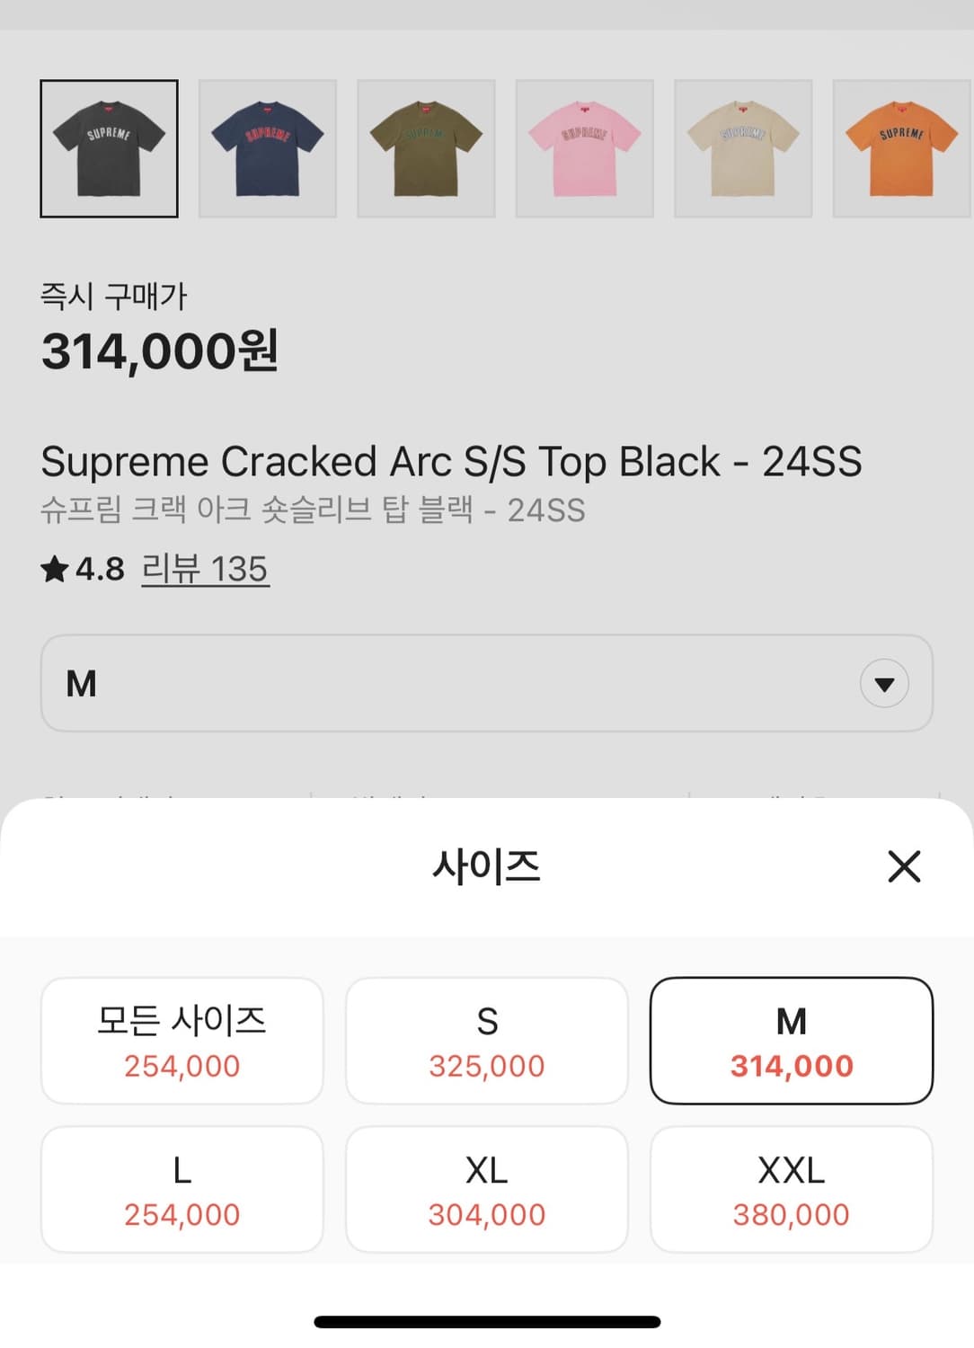This screenshot has height=1348, width=974.
Task: Open the size dropdown arrow
Action: (884, 684)
